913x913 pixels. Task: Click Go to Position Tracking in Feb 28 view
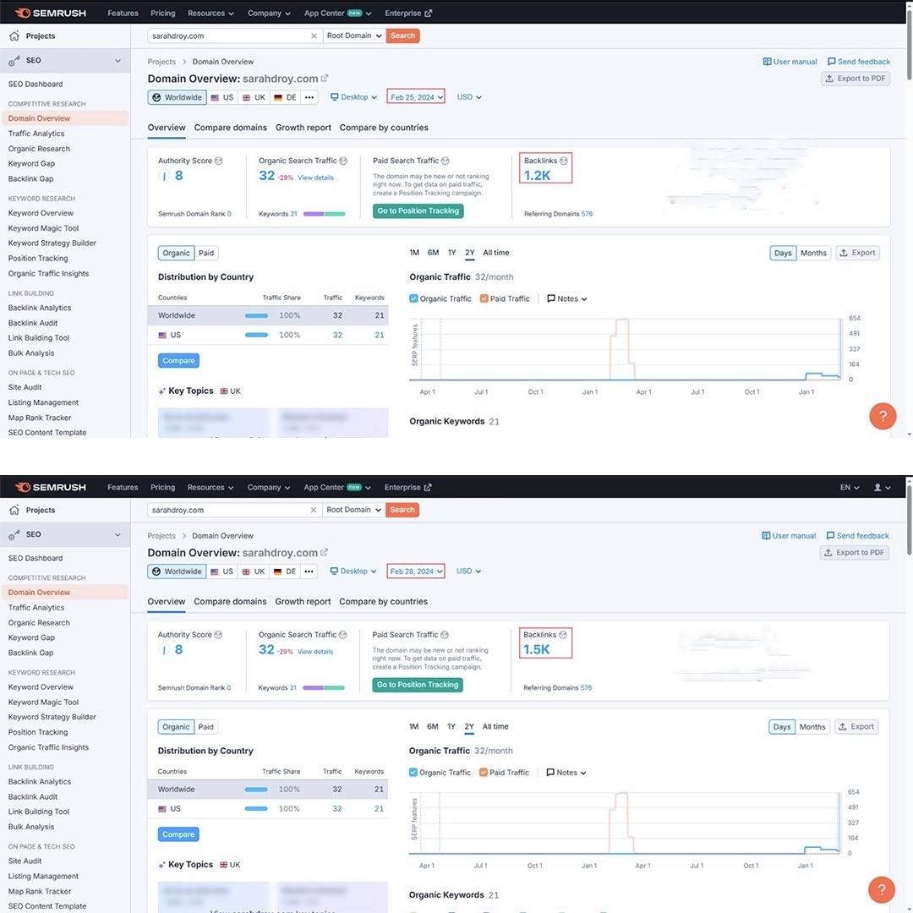click(x=418, y=685)
